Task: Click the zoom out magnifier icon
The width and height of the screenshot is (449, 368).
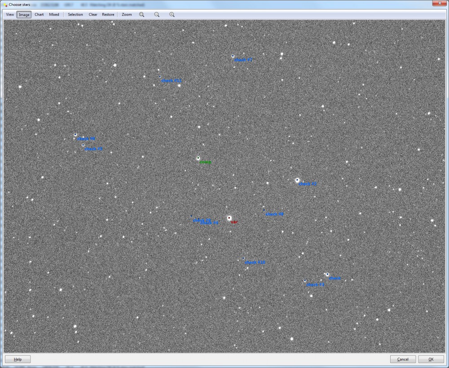Action: pos(157,14)
